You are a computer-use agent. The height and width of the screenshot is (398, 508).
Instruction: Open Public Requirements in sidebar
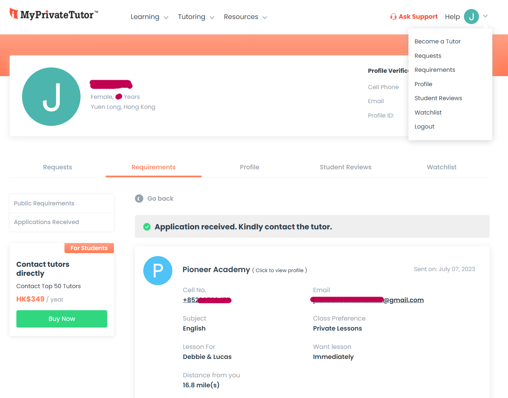[x=44, y=203]
